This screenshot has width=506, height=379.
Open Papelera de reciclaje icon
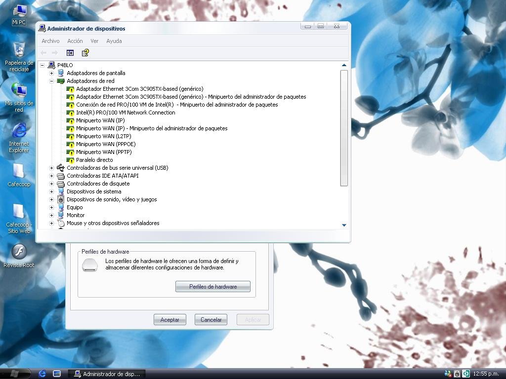click(x=19, y=56)
